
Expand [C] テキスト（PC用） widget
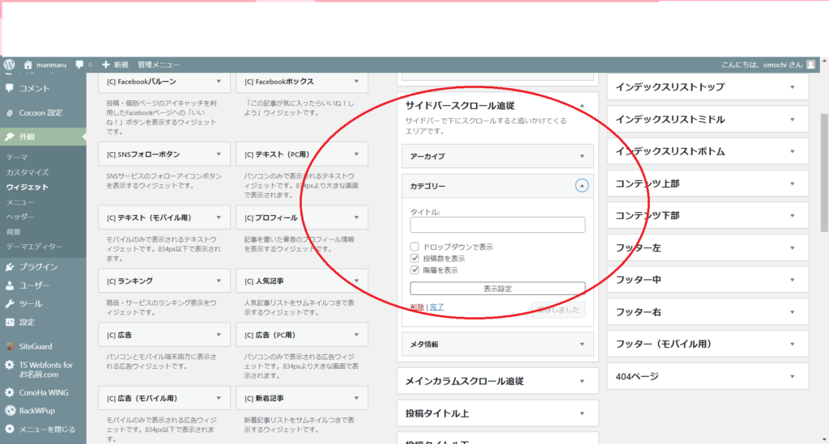(x=356, y=154)
